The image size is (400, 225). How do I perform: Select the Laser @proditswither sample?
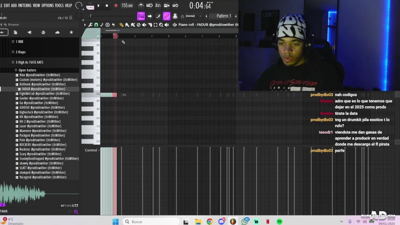coord(41,126)
